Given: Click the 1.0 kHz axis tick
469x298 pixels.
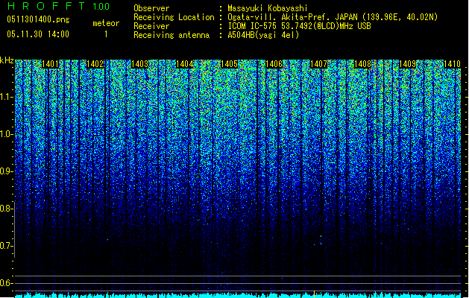Looking at the screenshot, I should (x=7, y=135).
